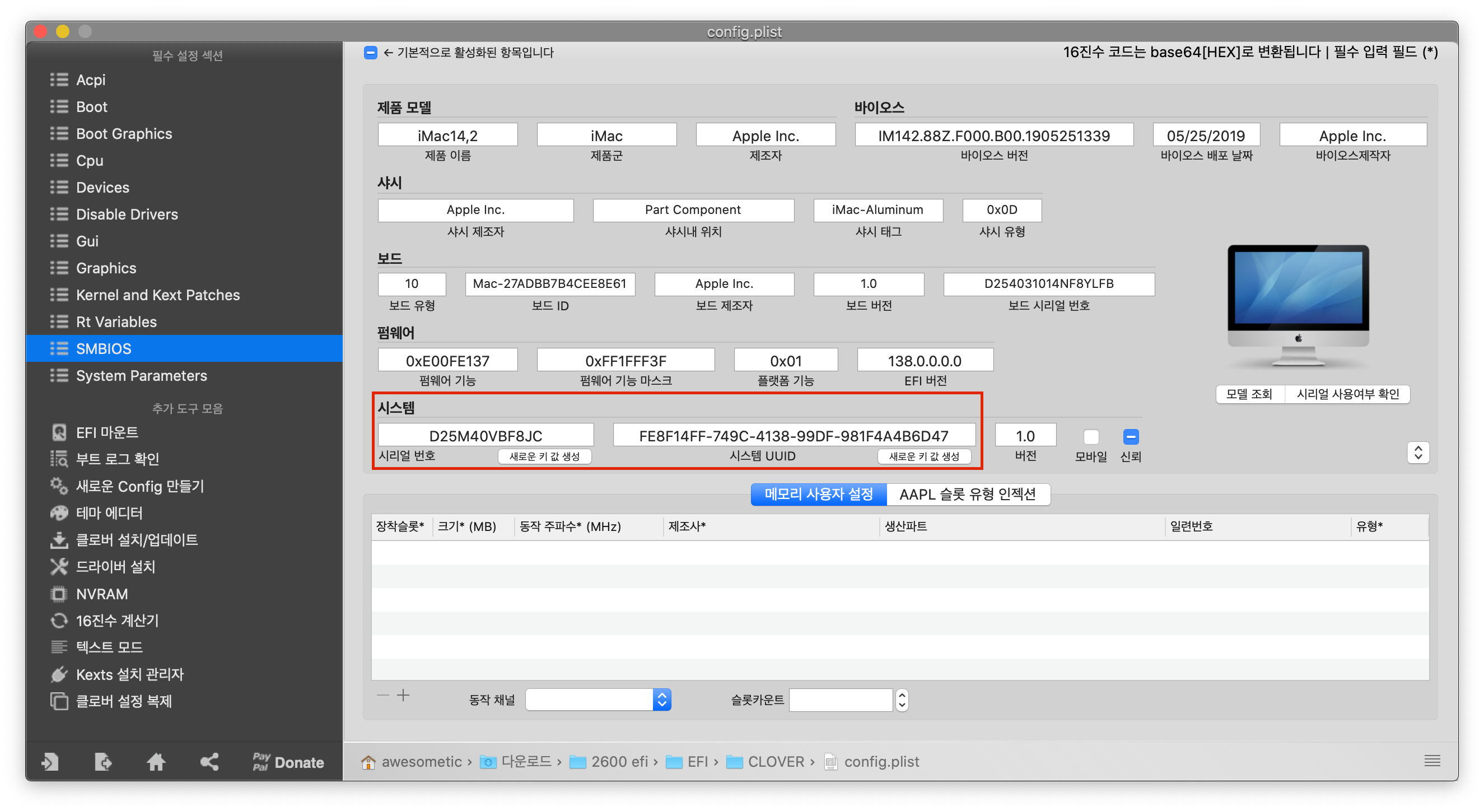Viewport: 1484px width, 811px height.
Task: Click the import config icon at bottom left
Action: 50,762
